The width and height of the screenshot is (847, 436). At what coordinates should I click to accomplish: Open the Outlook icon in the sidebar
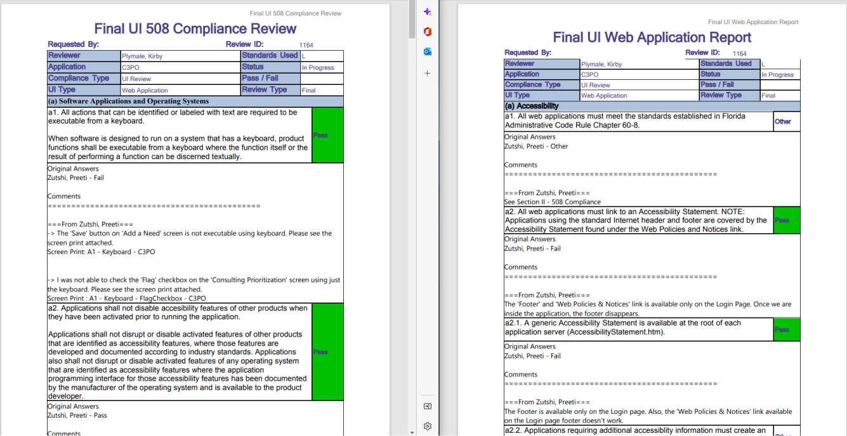[x=428, y=52]
